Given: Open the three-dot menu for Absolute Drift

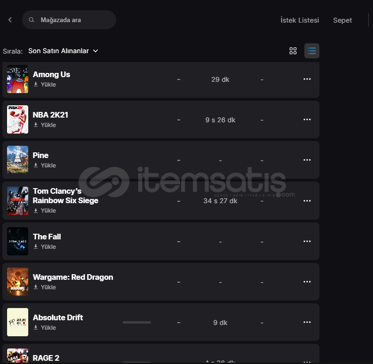Looking at the screenshot, I should point(307,322).
